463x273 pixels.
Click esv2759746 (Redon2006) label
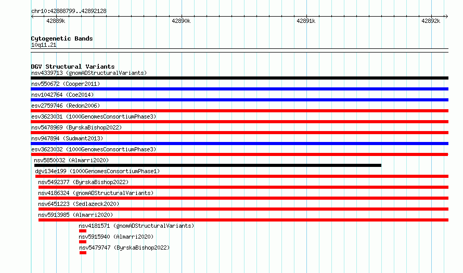(x=66, y=106)
